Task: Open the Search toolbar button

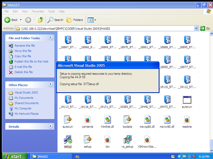Action: 55,20
